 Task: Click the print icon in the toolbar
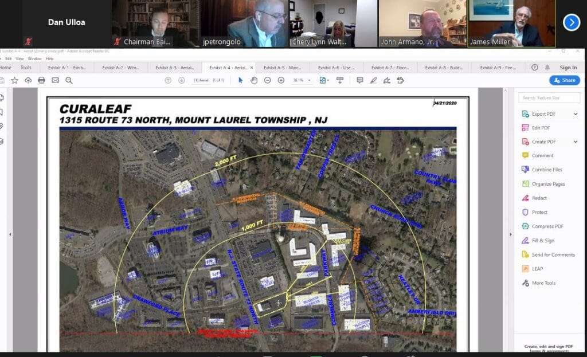41,80
